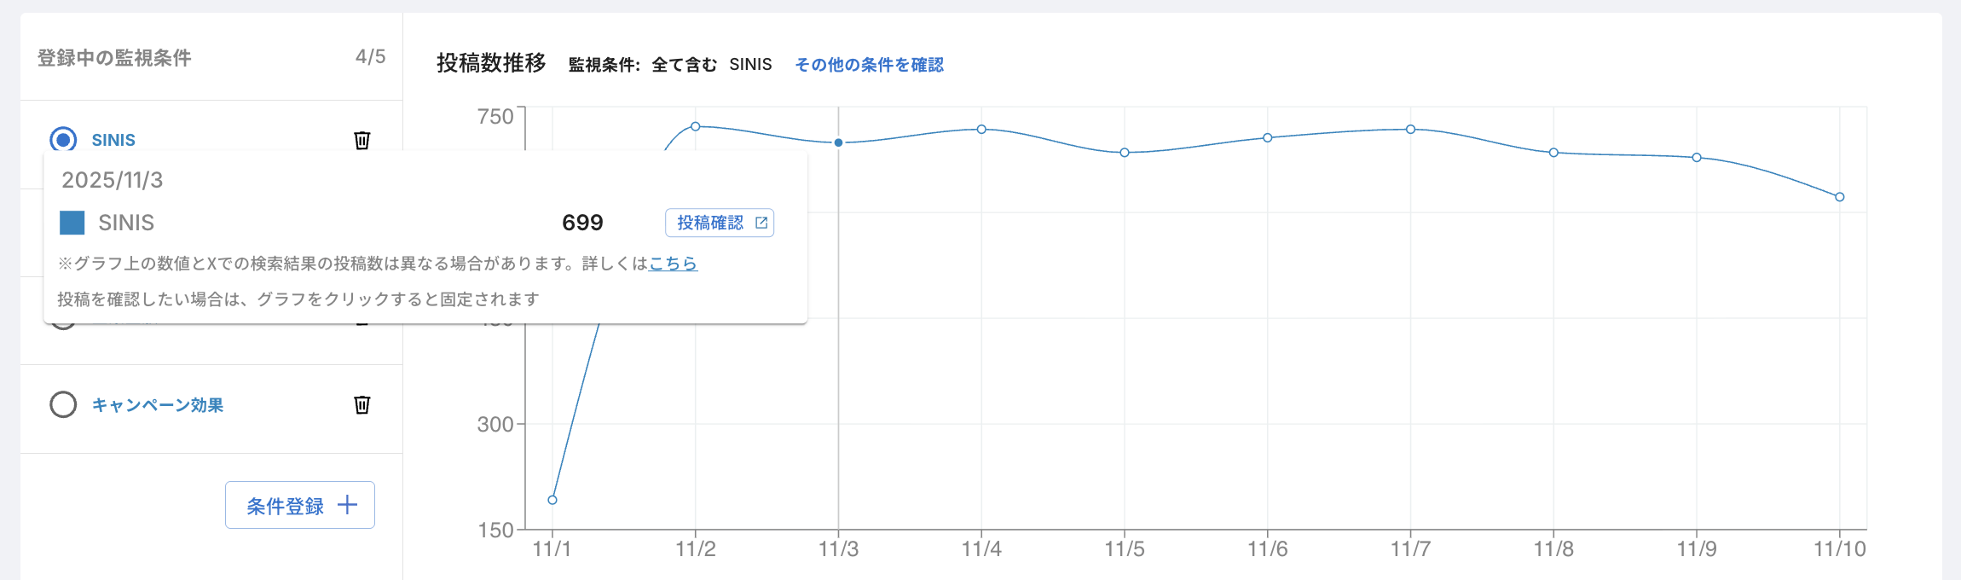The height and width of the screenshot is (580, 1961).
Task: Select the SINIS radio button
Action: click(x=63, y=140)
